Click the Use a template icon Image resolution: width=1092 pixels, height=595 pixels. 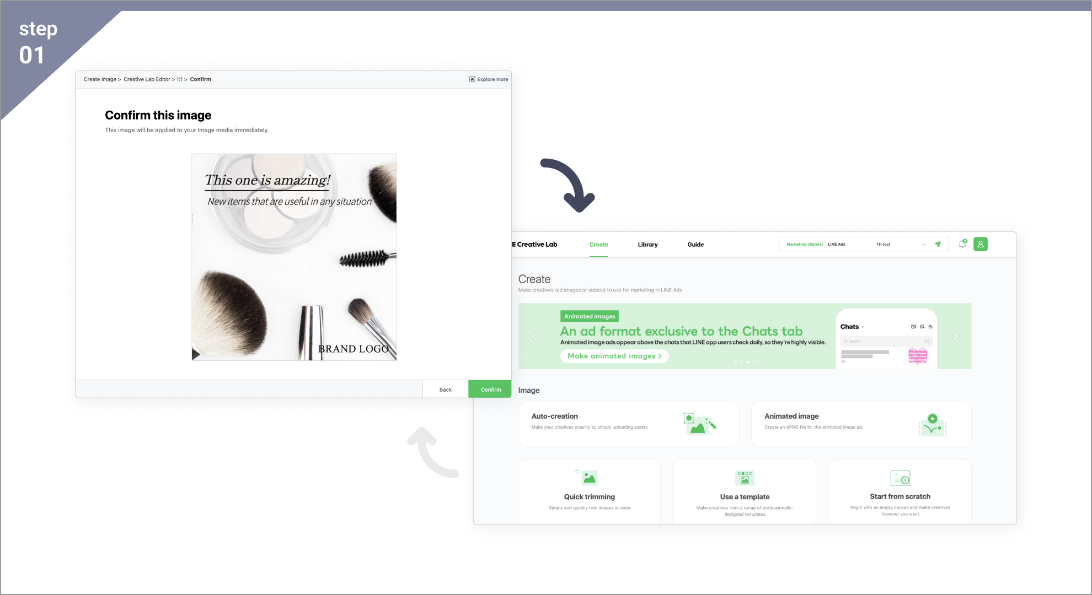[x=745, y=477]
